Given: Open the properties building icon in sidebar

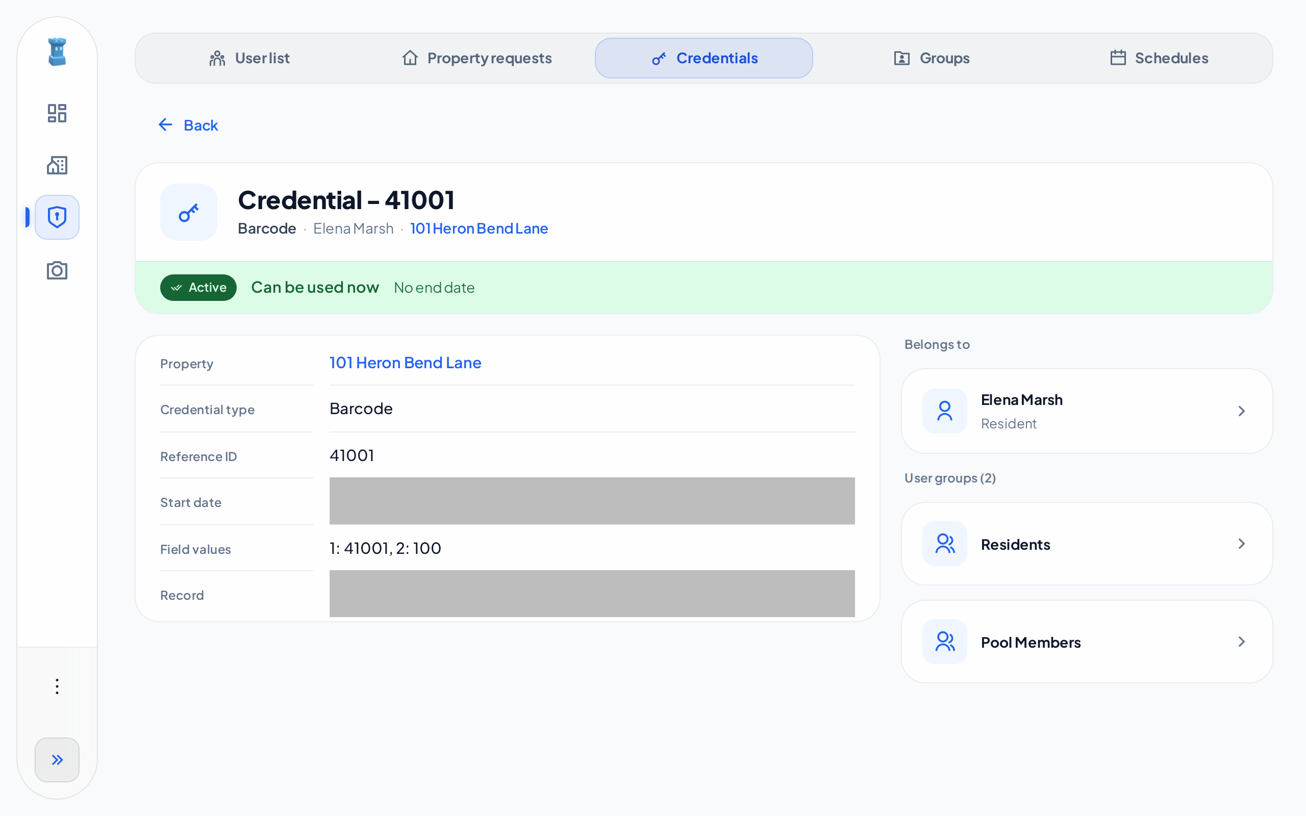Looking at the screenshot, I should [57, 165].
